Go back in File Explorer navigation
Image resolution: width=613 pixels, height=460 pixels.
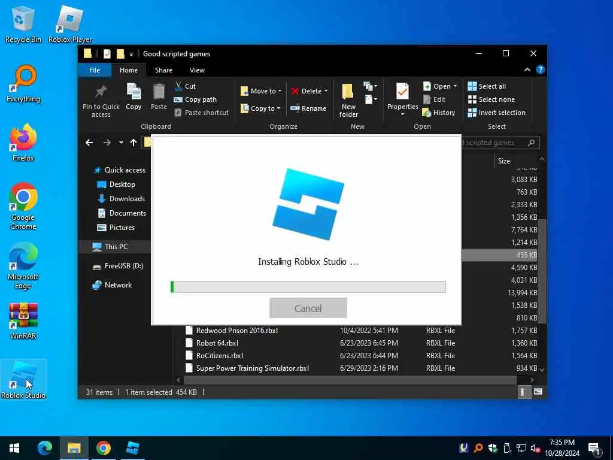[89, 143]
